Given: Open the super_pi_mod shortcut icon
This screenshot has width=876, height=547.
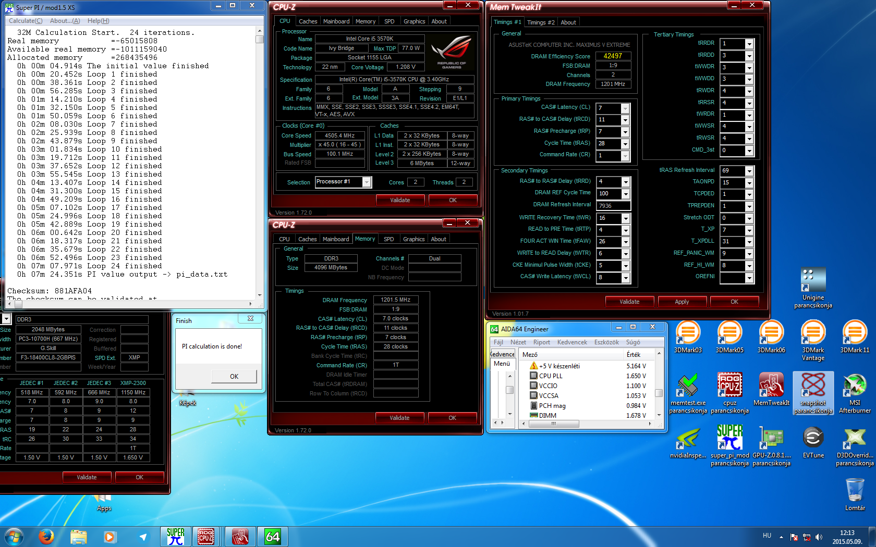Looking at the screenshot, I should tap(729, 445).
